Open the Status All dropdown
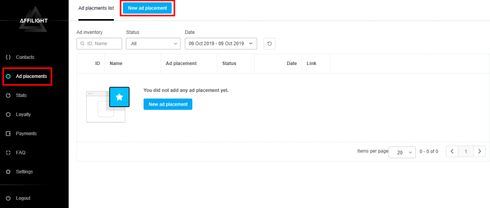The width and height of the screenshot is (490, 208). [153, 44]
